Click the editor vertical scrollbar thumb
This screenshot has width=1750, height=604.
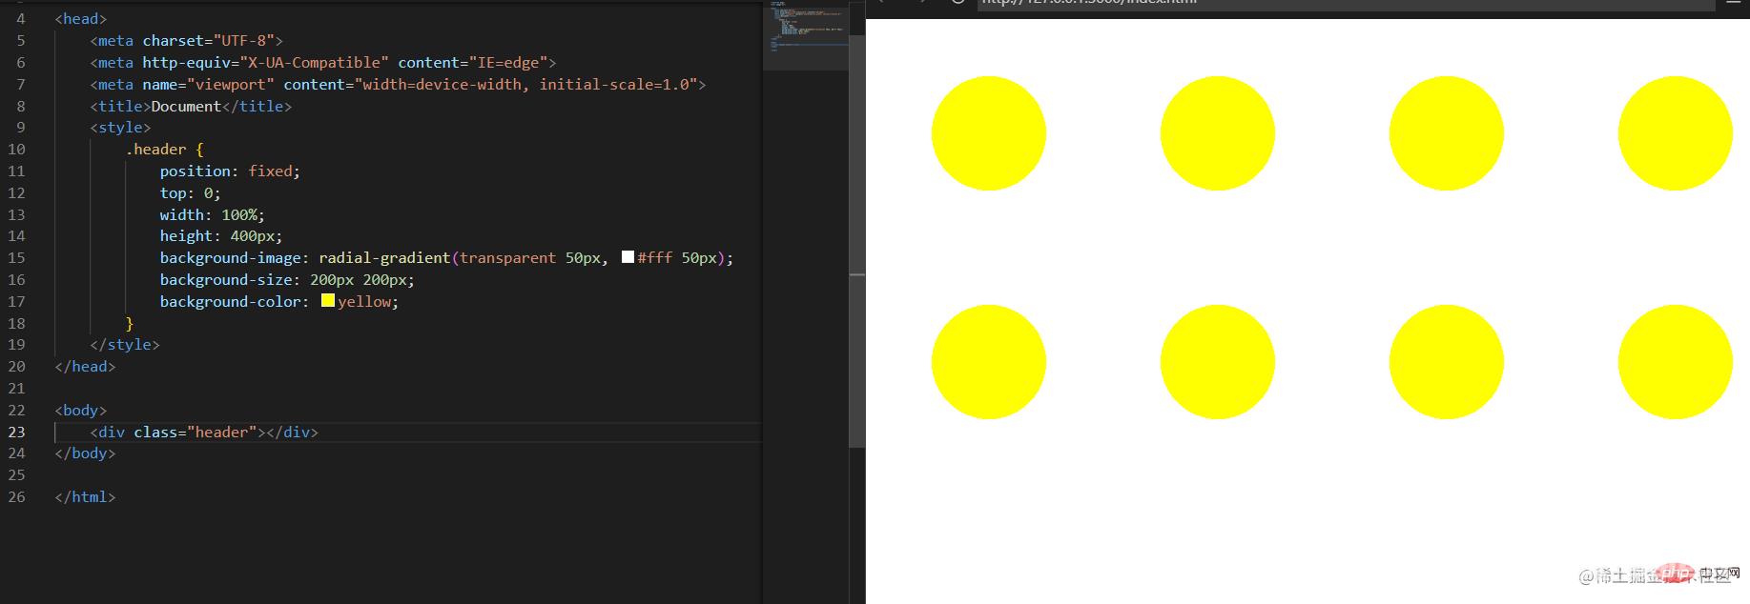pos(856,238)
